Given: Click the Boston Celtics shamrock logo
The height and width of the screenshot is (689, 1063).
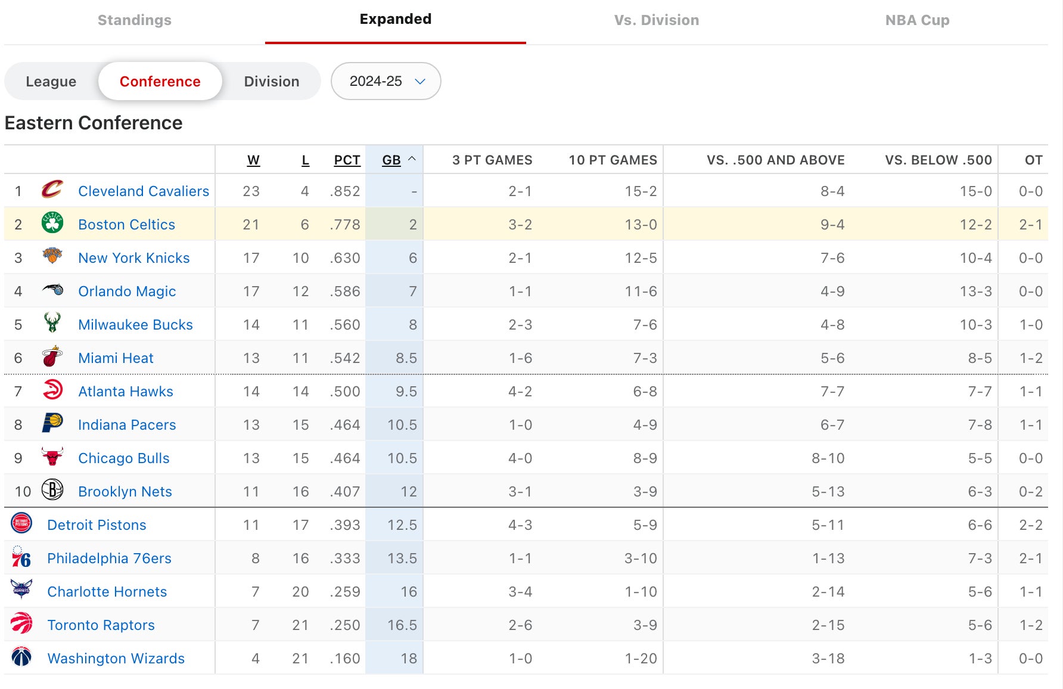Looking at the screenshot, I should click(x=52, y=224).
